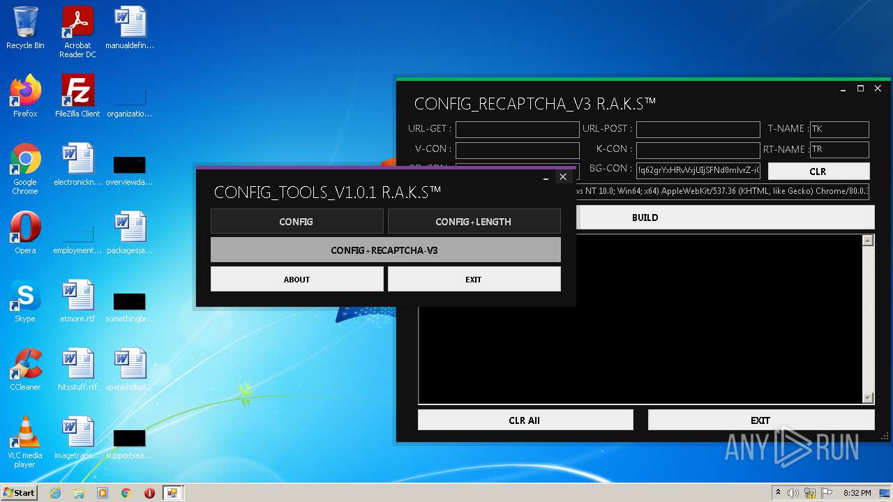Click the output area scroll-down arrow
The image size is (893, 502).
868,398
